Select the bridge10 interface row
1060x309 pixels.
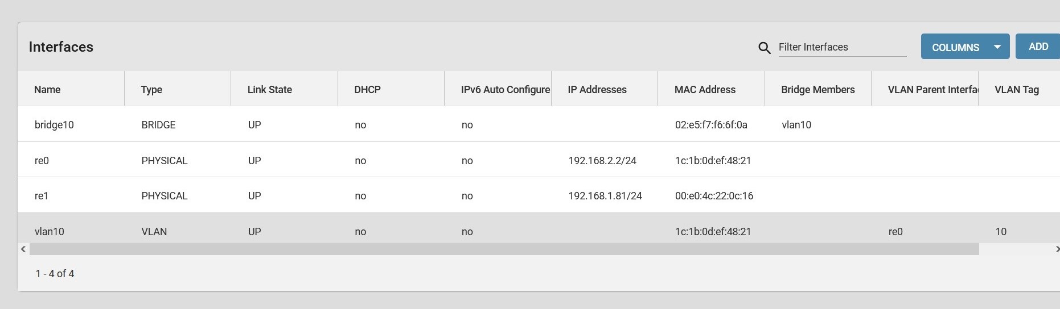[539, 124]
